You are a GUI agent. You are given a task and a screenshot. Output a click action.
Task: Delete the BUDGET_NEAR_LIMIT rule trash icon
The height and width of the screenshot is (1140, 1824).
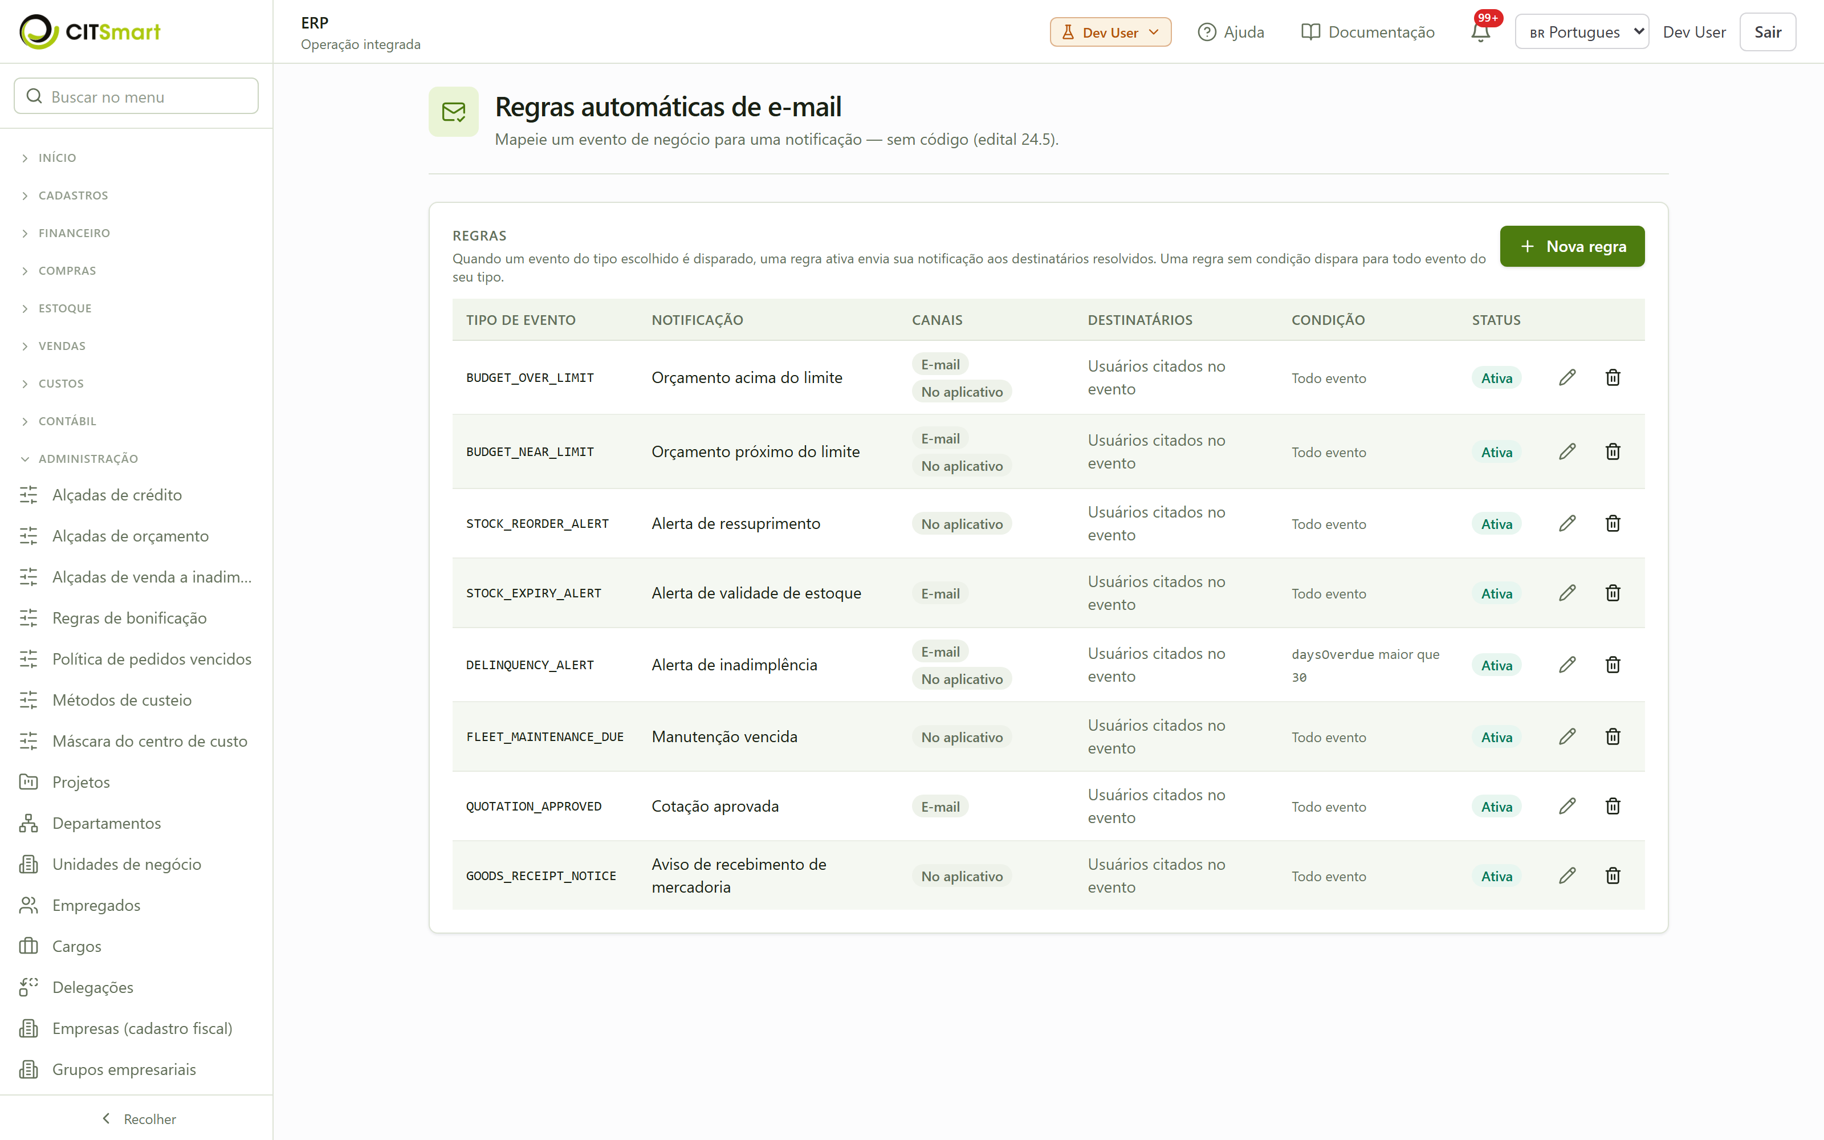click(x=1612, y=451)
